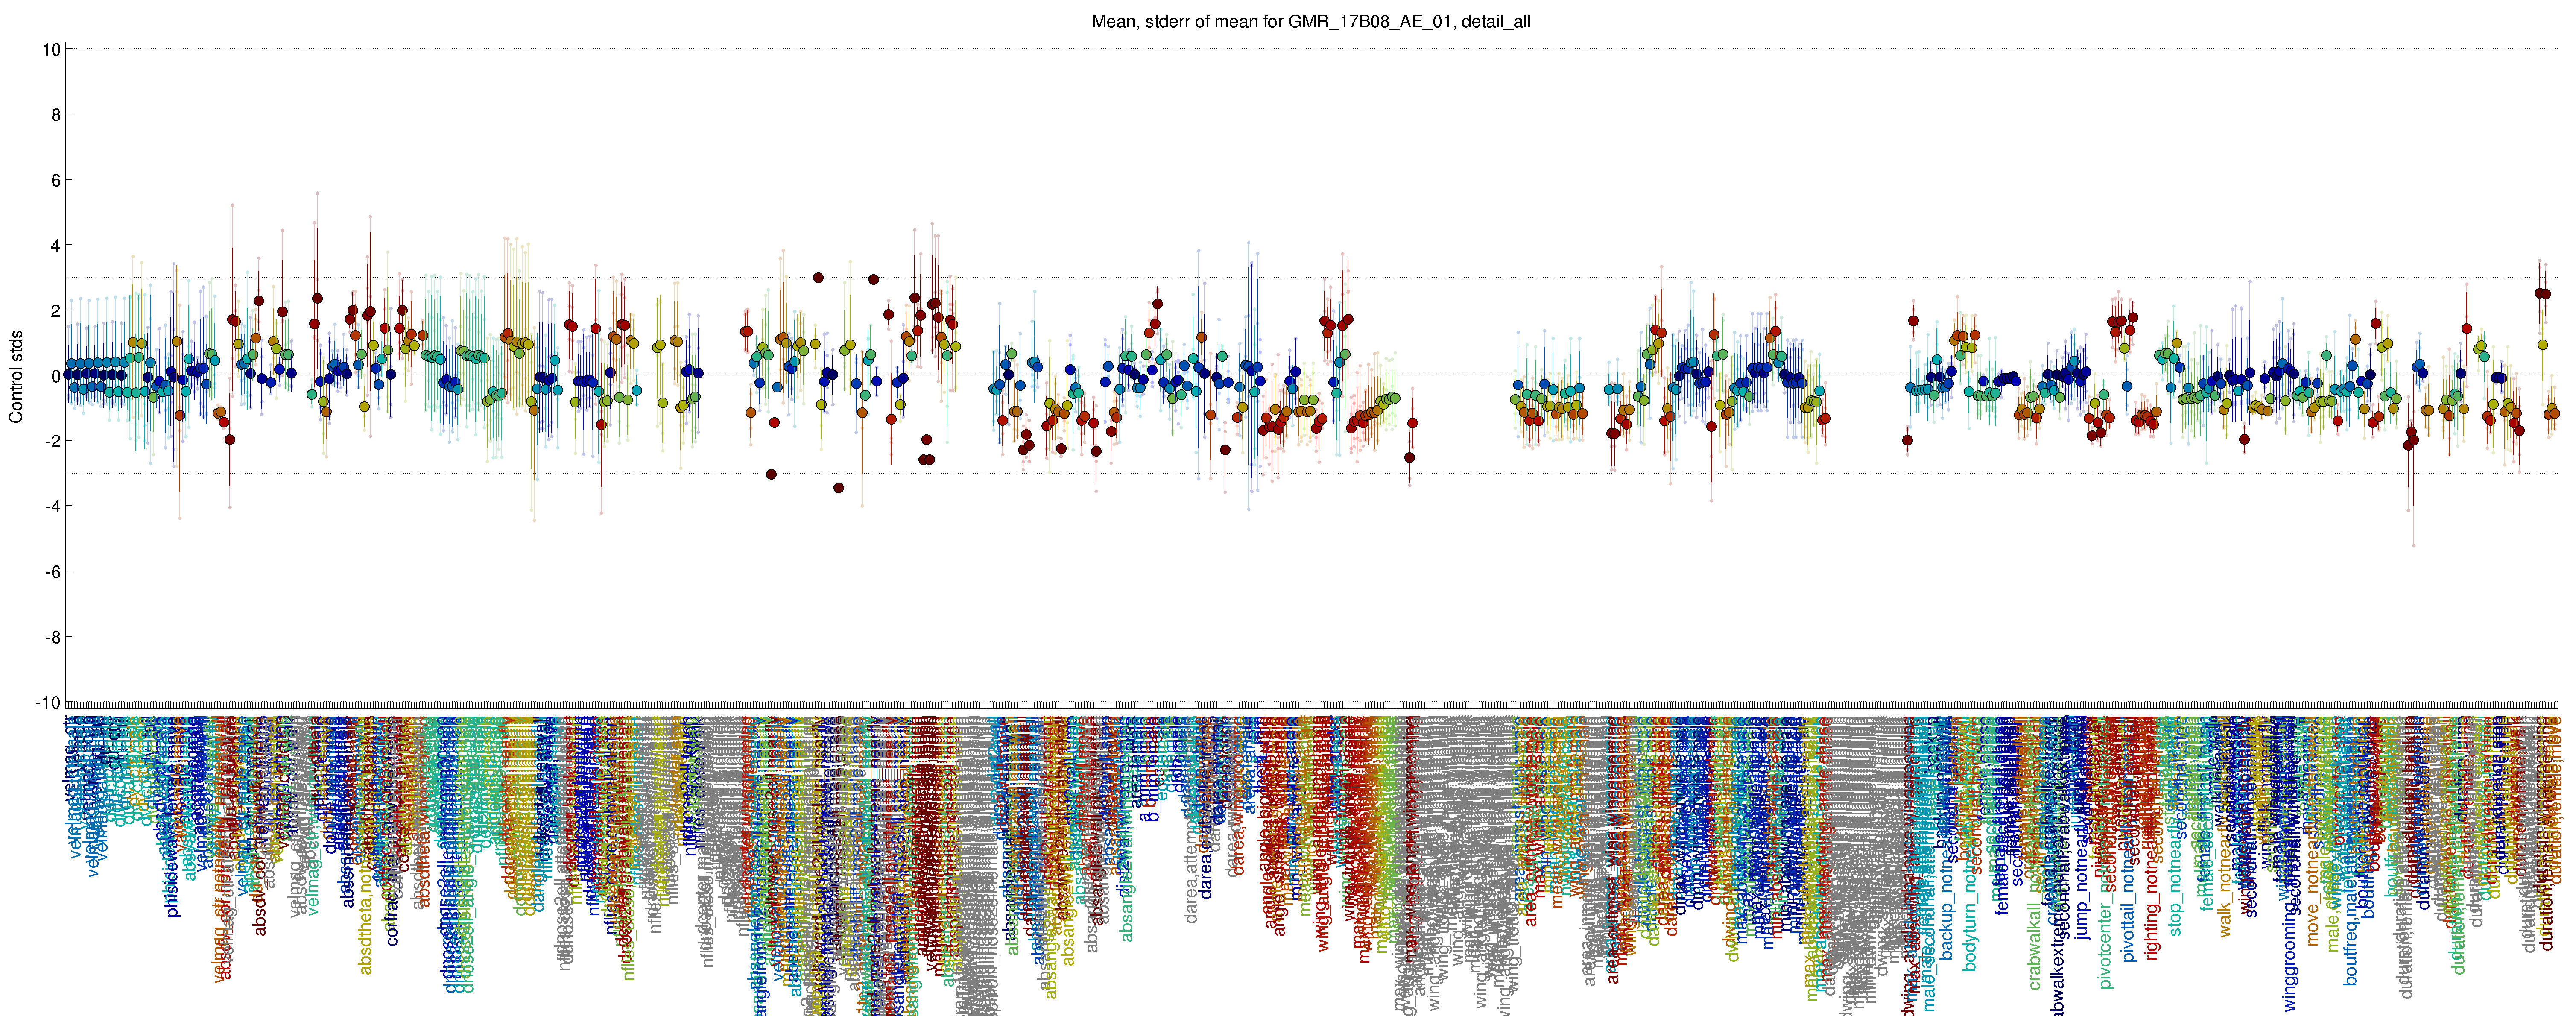Click the cyan 'bodyturn_no' x-axis label
Viewport: 2576px width, 1016px height.
pyautogui.click(x=1970, y=920)
